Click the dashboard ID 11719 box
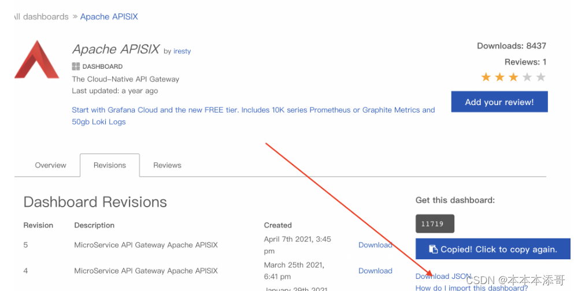This screenshot has width=574, height=291. click(x=435, y=223)
